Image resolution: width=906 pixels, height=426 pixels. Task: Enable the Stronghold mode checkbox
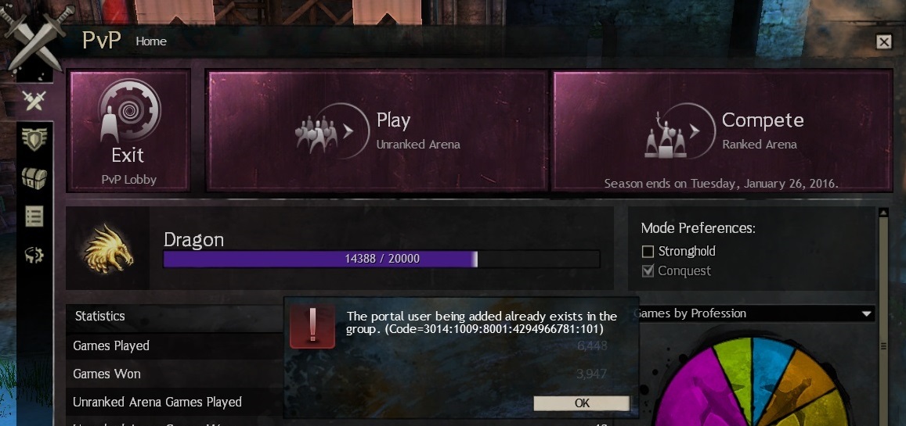point(648,252)
